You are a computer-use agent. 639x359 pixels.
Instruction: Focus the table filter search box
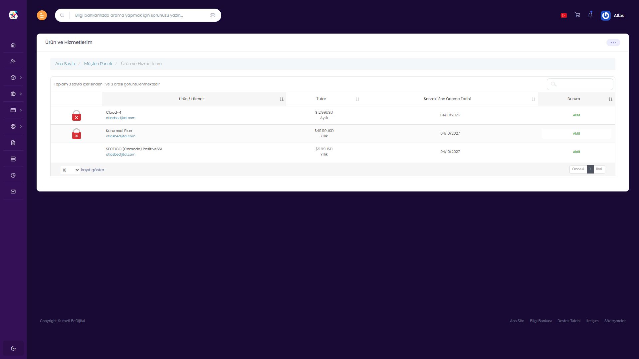click(580, 84)
